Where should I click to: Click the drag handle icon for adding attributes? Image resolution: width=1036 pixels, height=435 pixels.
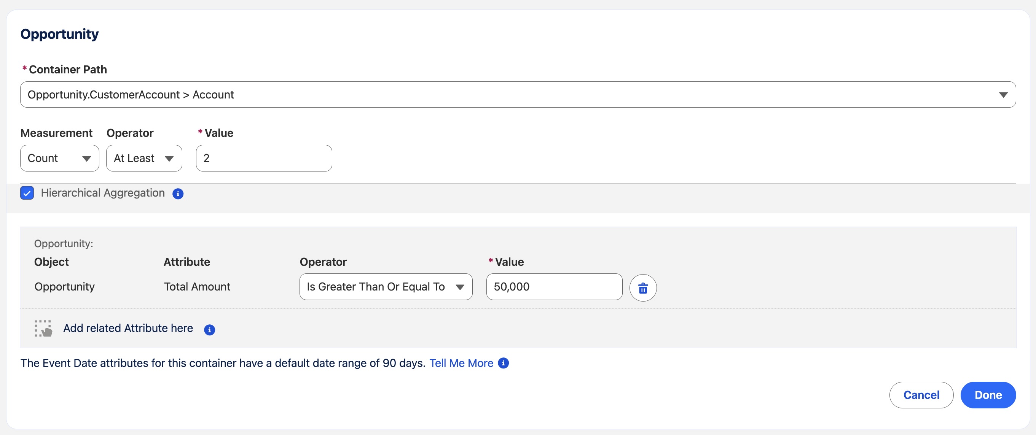pos(43,328)
